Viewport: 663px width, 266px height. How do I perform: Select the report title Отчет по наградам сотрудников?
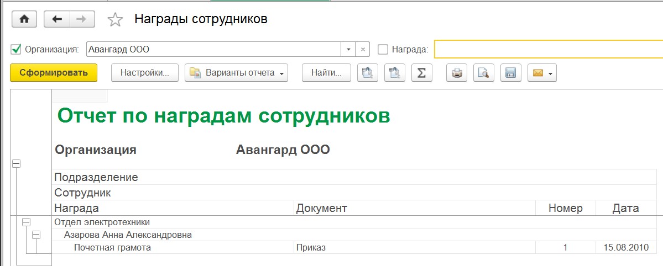tap(224, 115)
